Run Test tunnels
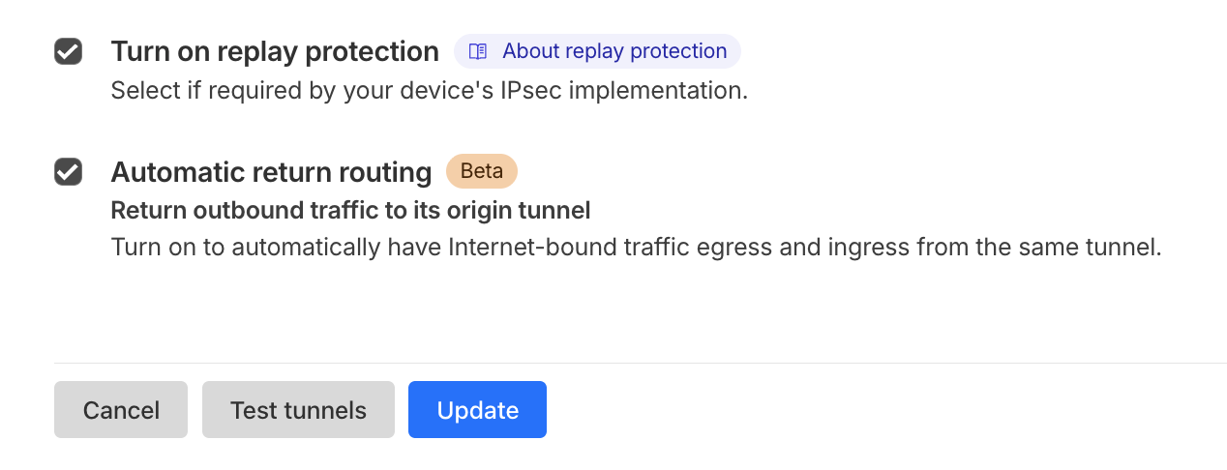The image size is (1227, 470). click(x=298, y=410)
